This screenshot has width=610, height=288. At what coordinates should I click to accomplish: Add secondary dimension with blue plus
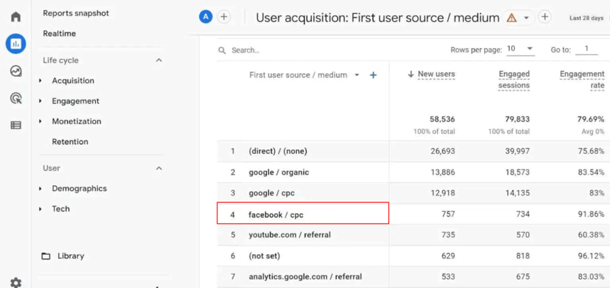pos(373,75)
